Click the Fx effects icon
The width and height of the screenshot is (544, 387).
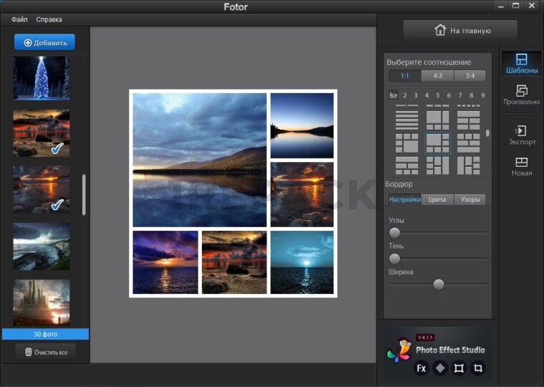pyautogui.click(x=422, y=368)
